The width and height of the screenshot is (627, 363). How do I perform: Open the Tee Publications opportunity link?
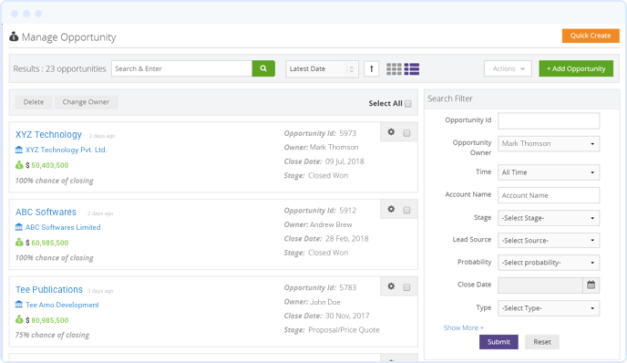coord(49,289)
